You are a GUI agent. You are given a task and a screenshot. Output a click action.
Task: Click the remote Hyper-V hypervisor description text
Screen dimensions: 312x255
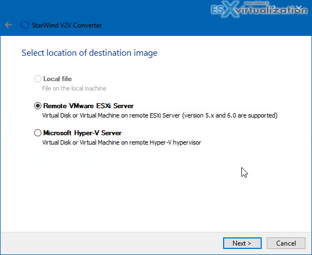click(x=121, y=142)
